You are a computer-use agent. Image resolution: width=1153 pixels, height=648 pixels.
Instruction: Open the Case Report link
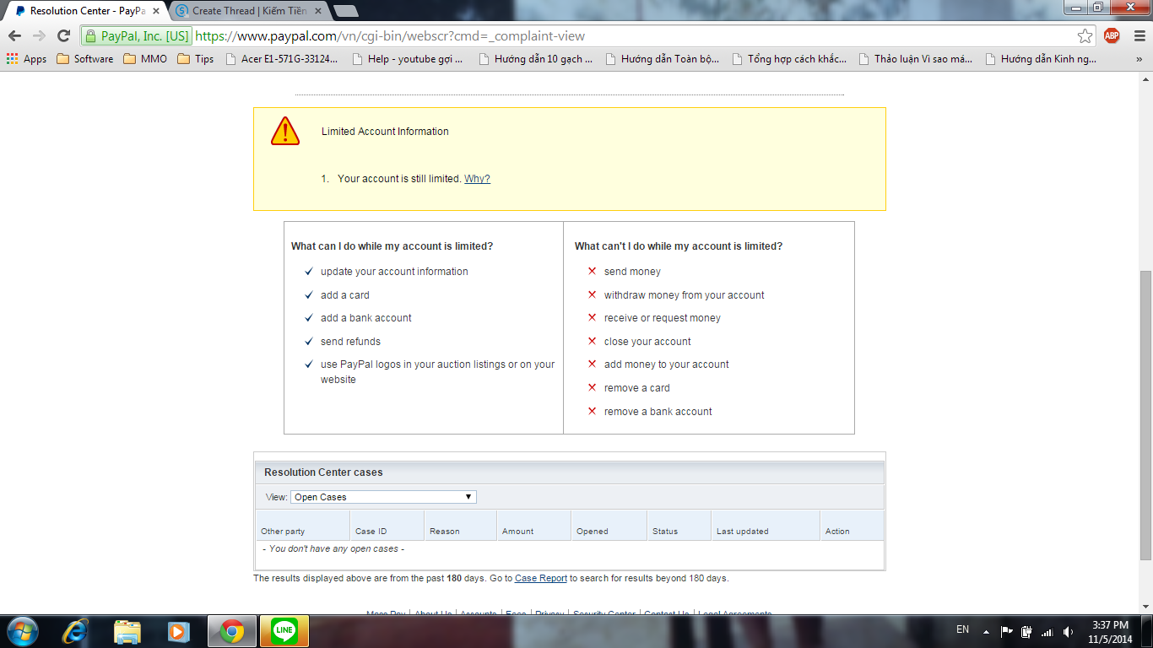point(541,579)
